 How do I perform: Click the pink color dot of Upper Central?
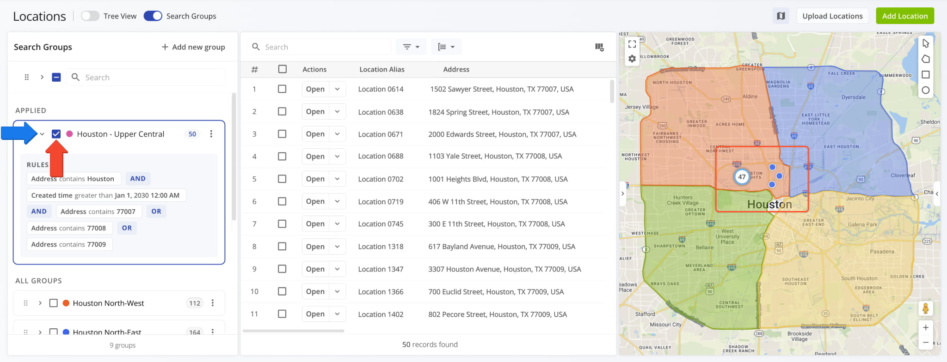tap(69, 134)
